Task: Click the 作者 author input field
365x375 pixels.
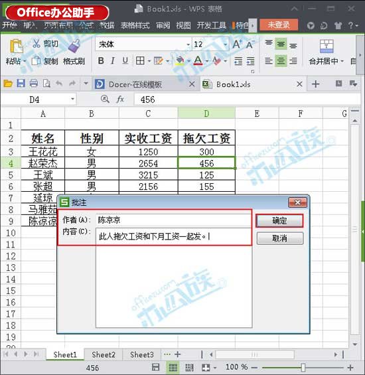Action: pos(173,220)
